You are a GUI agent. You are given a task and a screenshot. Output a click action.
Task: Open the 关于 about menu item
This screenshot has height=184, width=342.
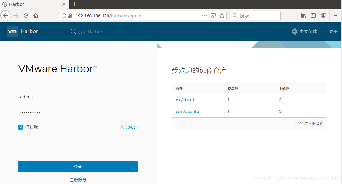click(x=333, y=32)
